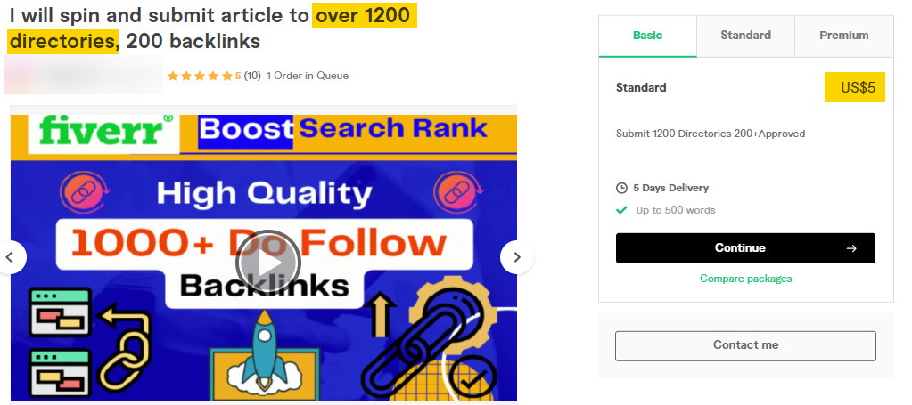This screenshot has height=405, width=912.
Task: Click the highlighted US$5 price
Action: (857, 87)
